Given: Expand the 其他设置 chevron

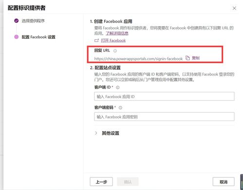Looking at the screenshot, I should click(x=96, y=133).
